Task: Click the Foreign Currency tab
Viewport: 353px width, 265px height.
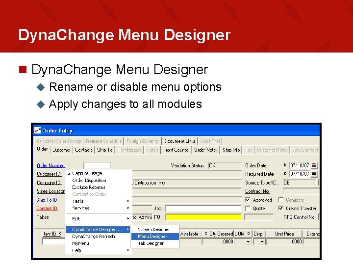Action: coord(143,141)
